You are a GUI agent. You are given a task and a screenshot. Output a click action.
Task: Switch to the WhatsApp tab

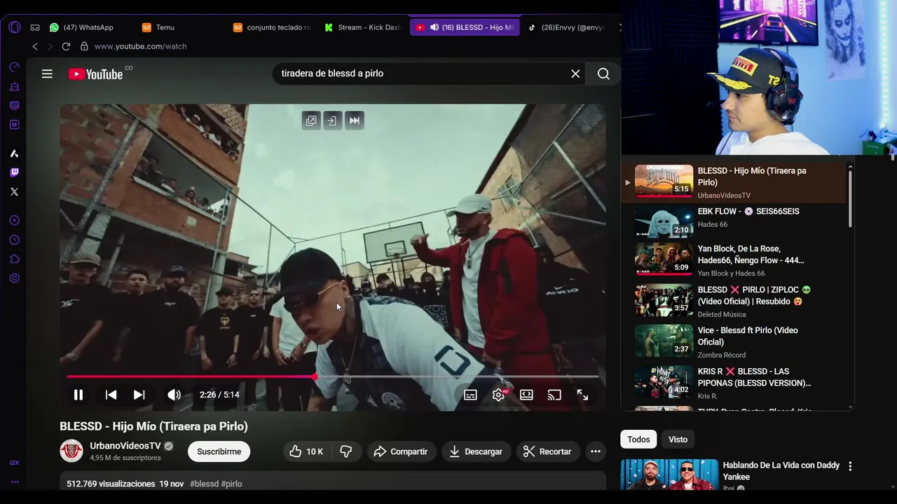[81, 27]
